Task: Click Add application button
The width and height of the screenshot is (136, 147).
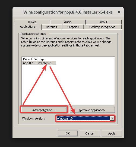Action: [x=44, y=110]
